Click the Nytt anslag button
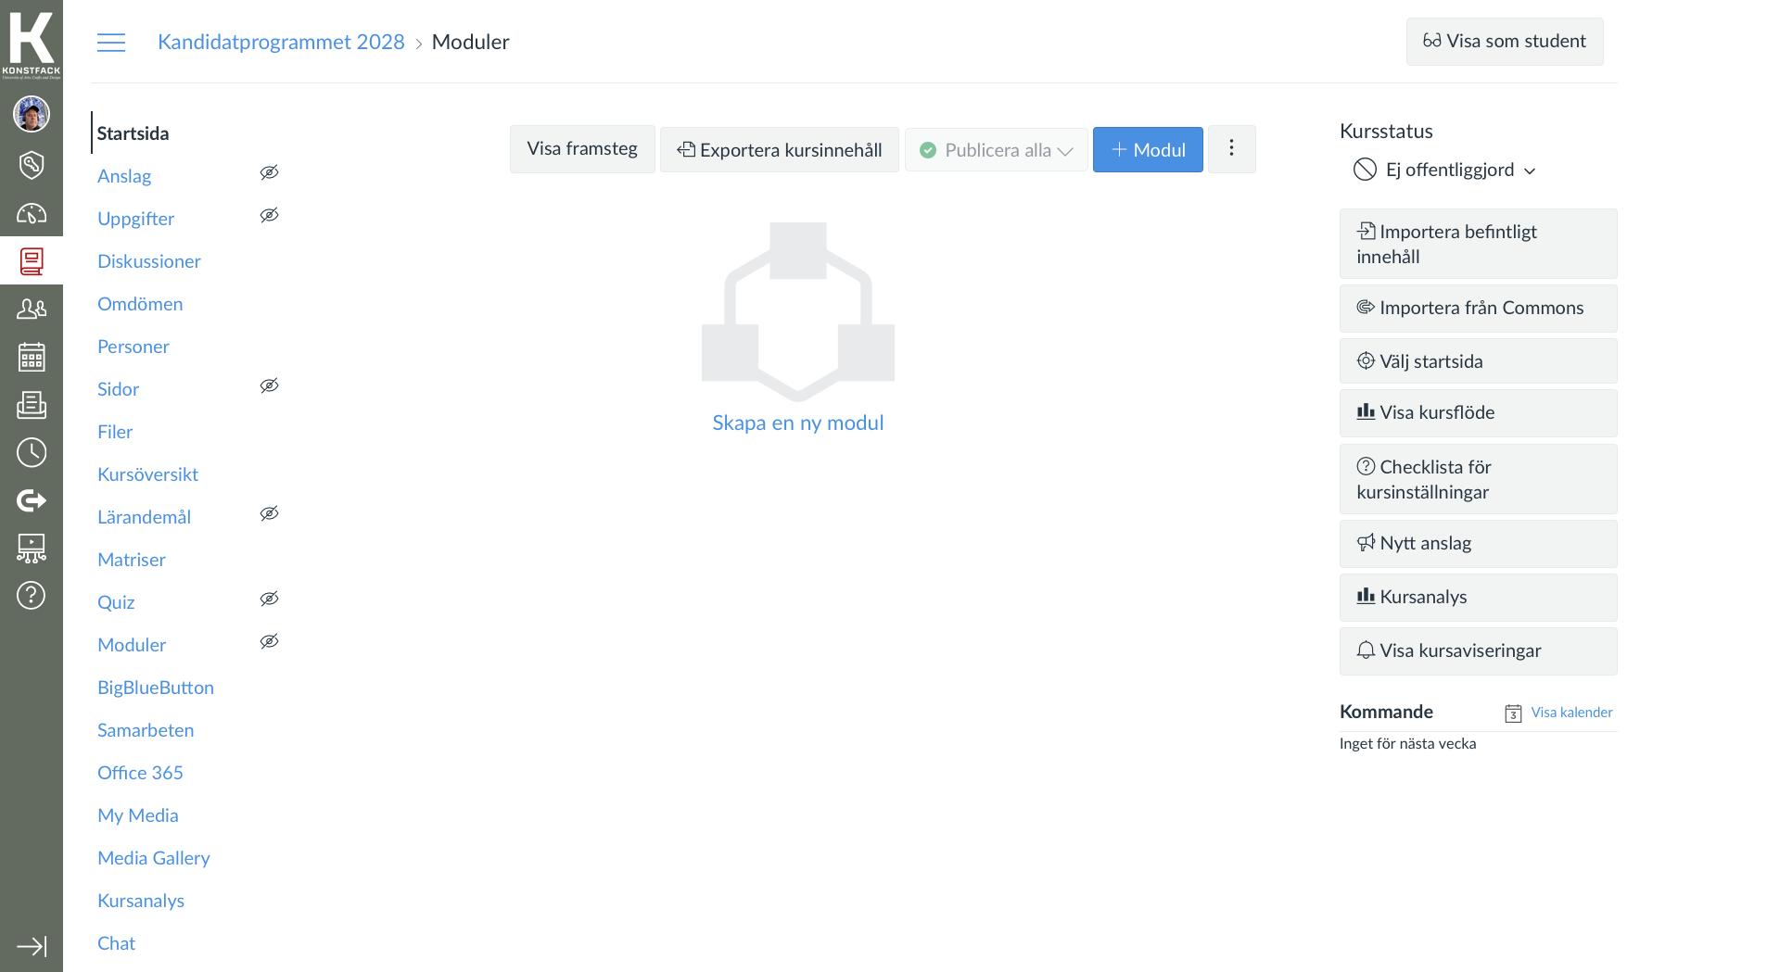The height and width of the screenshot is (972, 1780). 1478,544
